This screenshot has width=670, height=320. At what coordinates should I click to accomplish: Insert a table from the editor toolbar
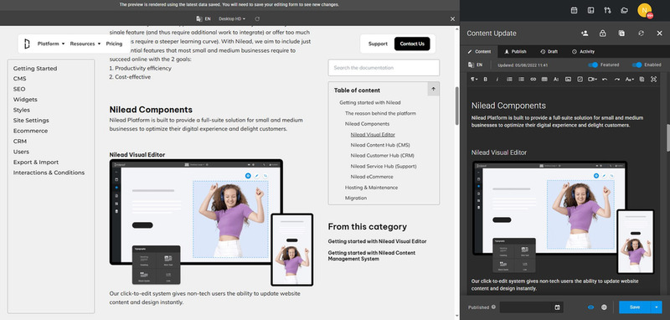[x=544, y=79]
